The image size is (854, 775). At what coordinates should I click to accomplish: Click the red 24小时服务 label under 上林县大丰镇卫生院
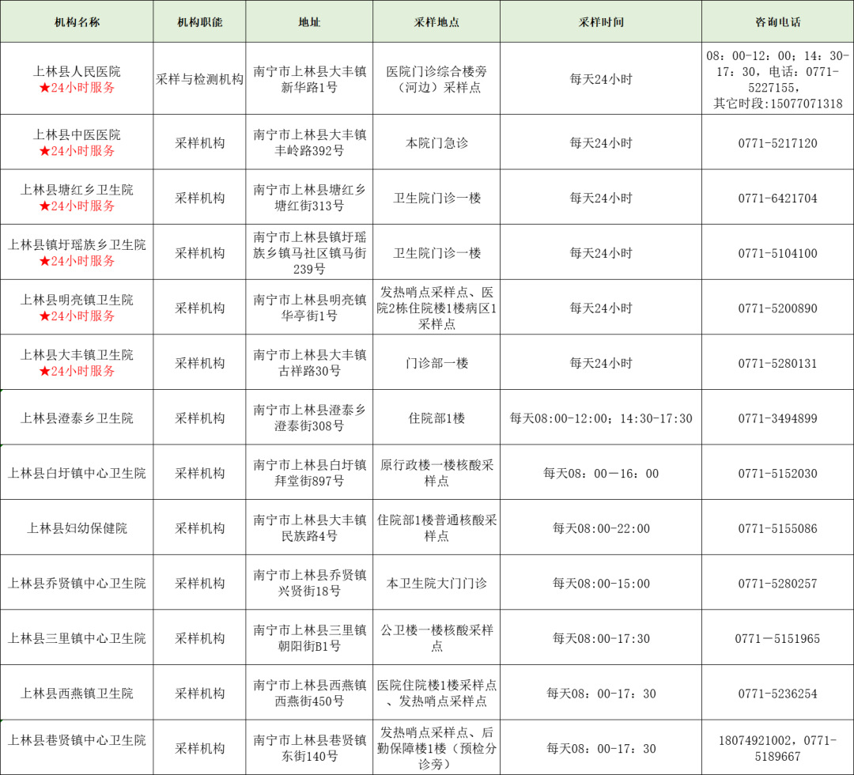pyautogui.click(x=77, y=371)
